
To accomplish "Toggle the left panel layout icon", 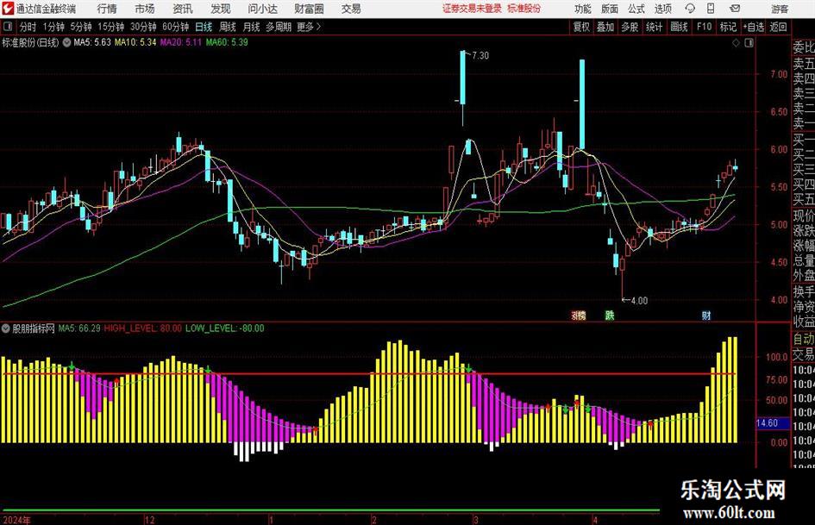I will pos(7,27).
